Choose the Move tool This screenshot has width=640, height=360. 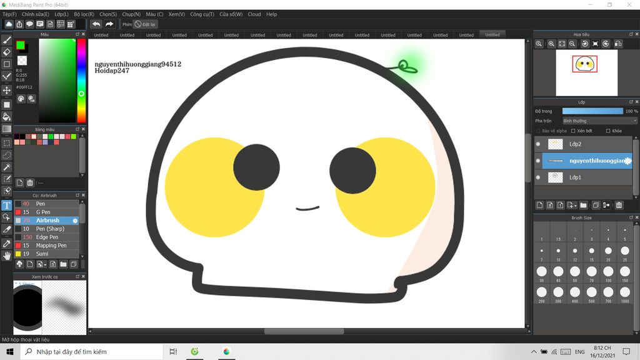pos(6,90)
